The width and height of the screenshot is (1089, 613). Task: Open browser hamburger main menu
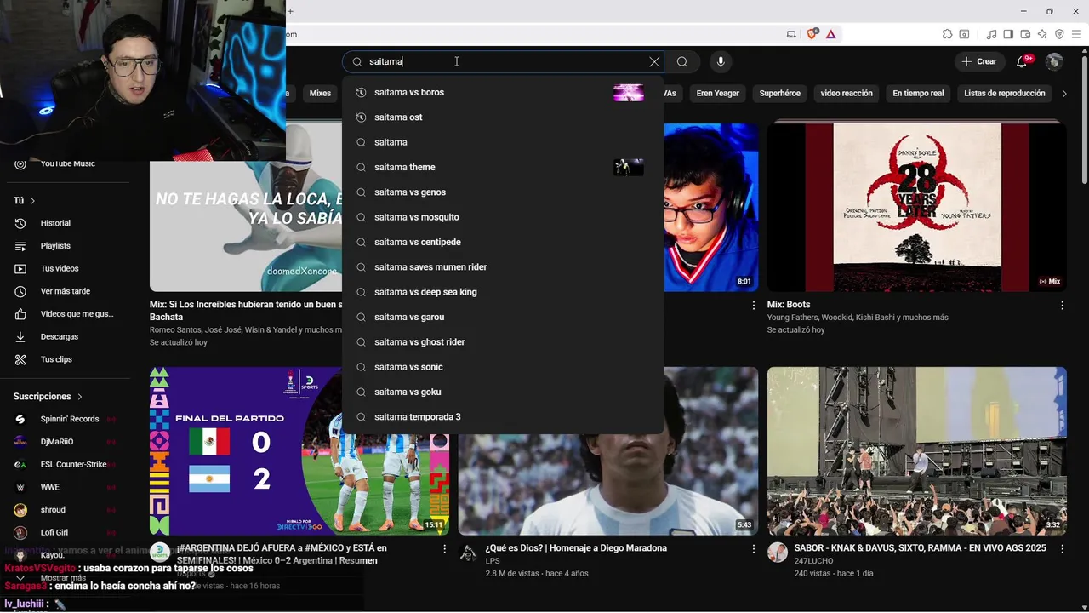pos(1076,34)
